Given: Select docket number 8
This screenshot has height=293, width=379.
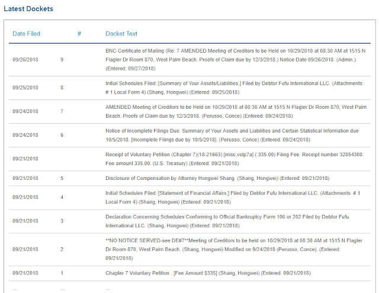Looking at the screenshot, I should tap(62, 88).
